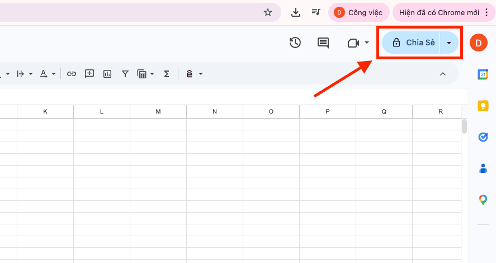Select column L header
496x263 pixels.
[102, 111]
